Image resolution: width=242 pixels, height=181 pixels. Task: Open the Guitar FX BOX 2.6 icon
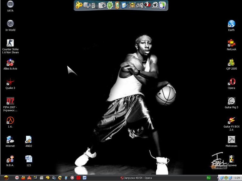coord(231,120)
